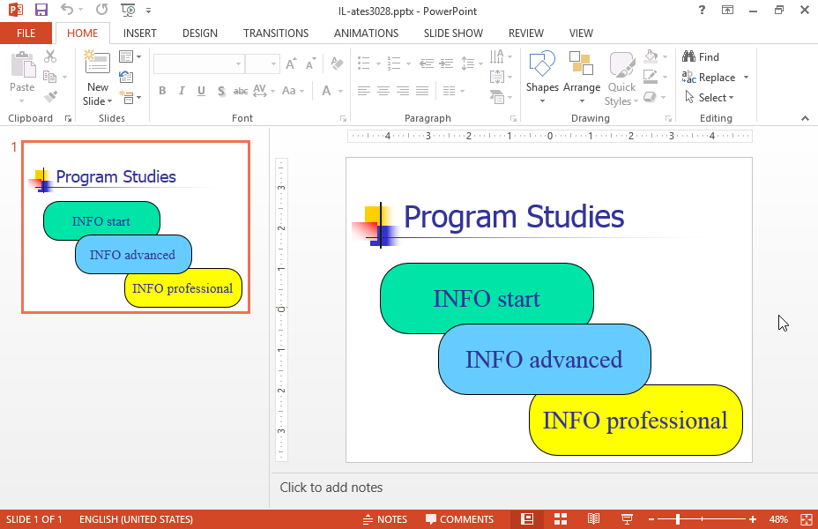Open slide Section dropdown
Screen dimensions: 818x529
(x=130, y=97)
